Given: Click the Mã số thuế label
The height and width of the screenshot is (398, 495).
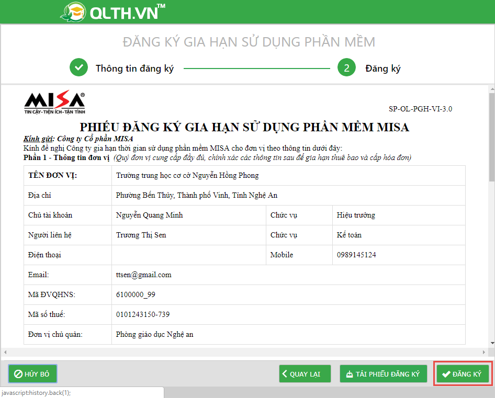Looking at the screenshot, I should click(x=47, y=315).
